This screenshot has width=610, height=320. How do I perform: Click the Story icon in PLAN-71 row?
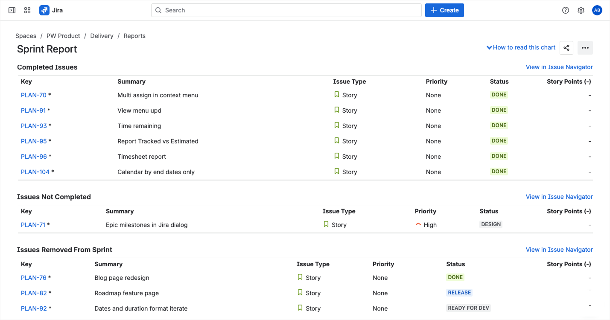(326, 224)
